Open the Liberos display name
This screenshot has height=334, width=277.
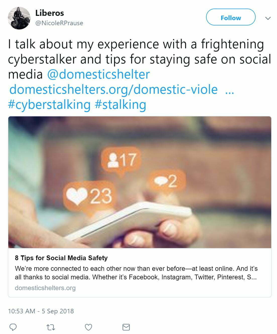coord(50,13)
